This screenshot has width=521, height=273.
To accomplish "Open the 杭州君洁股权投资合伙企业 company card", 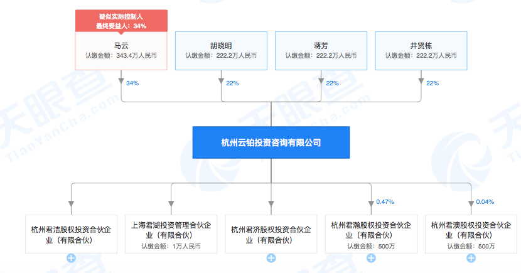I will (71, 234).
